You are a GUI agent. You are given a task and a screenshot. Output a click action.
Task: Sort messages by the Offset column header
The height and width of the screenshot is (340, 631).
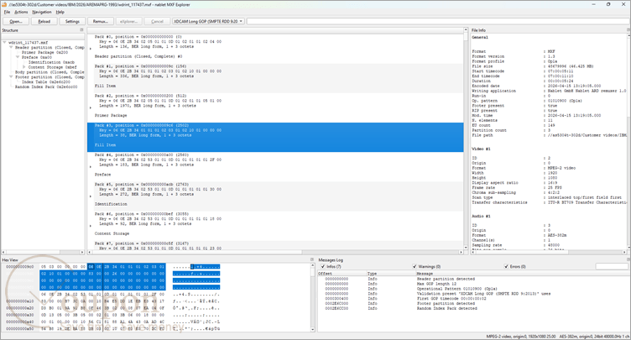pyautogui.click(x=342, y=274)
